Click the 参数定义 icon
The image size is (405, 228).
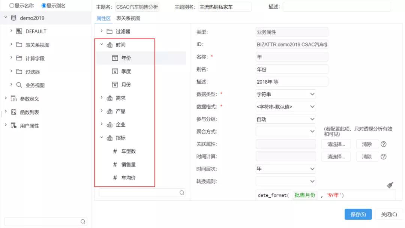[x=14, y=98]
